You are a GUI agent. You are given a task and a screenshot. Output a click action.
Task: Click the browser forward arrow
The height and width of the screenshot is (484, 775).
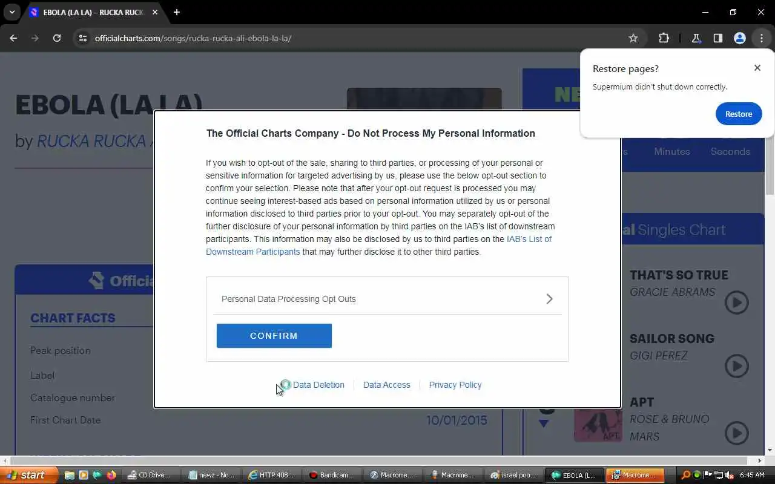click(x=35, y=38)
